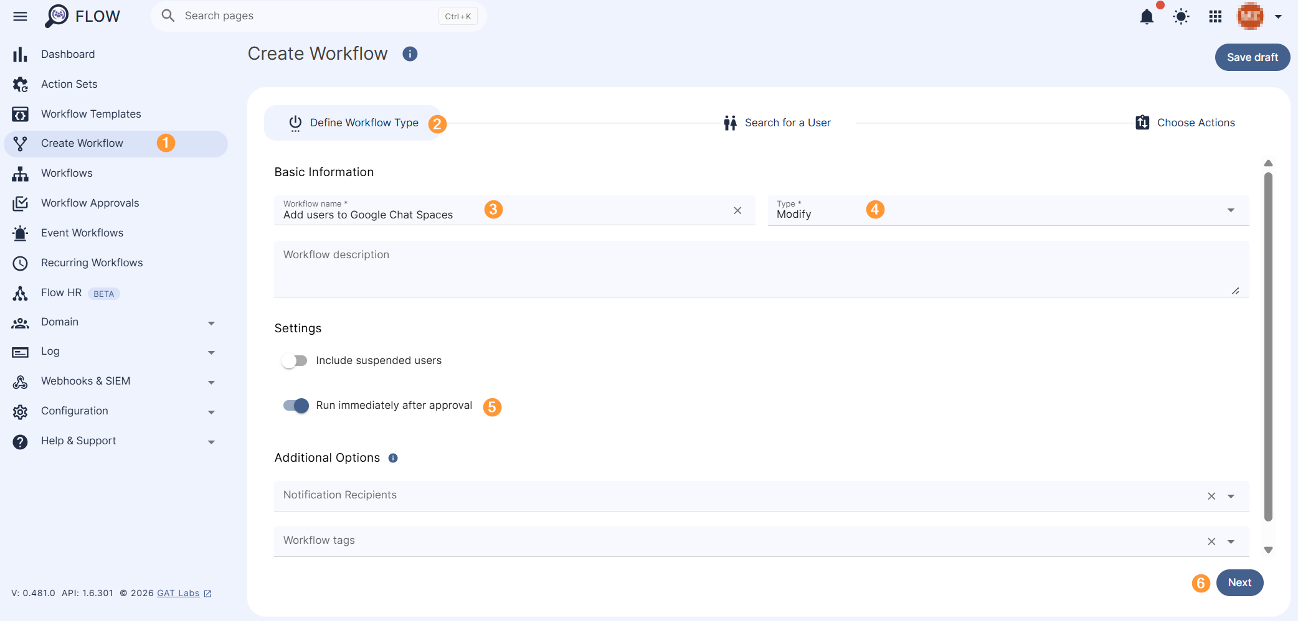The width and height of the screenshot is (1298, 621).
Task: Open the GAT Labs link
Action: pyautogui.click(x=178, y=594)
